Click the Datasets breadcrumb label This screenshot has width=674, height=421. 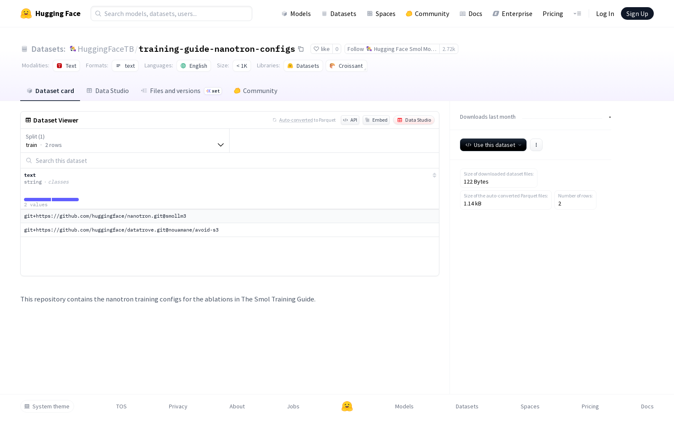48,49
